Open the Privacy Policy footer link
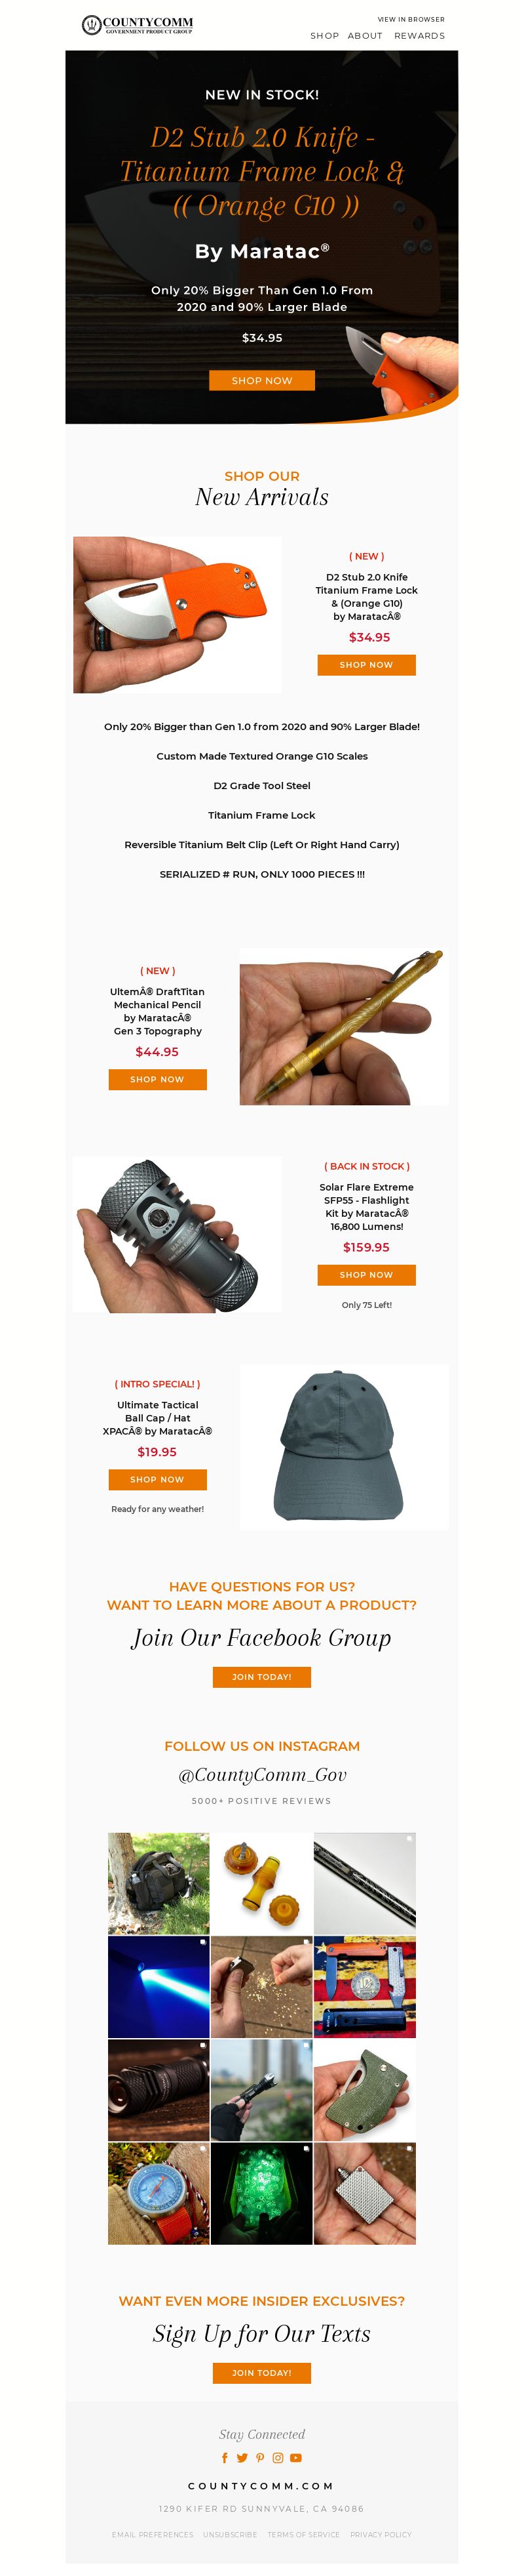This screenshot has height=2576, width=524. [381, 2534]
